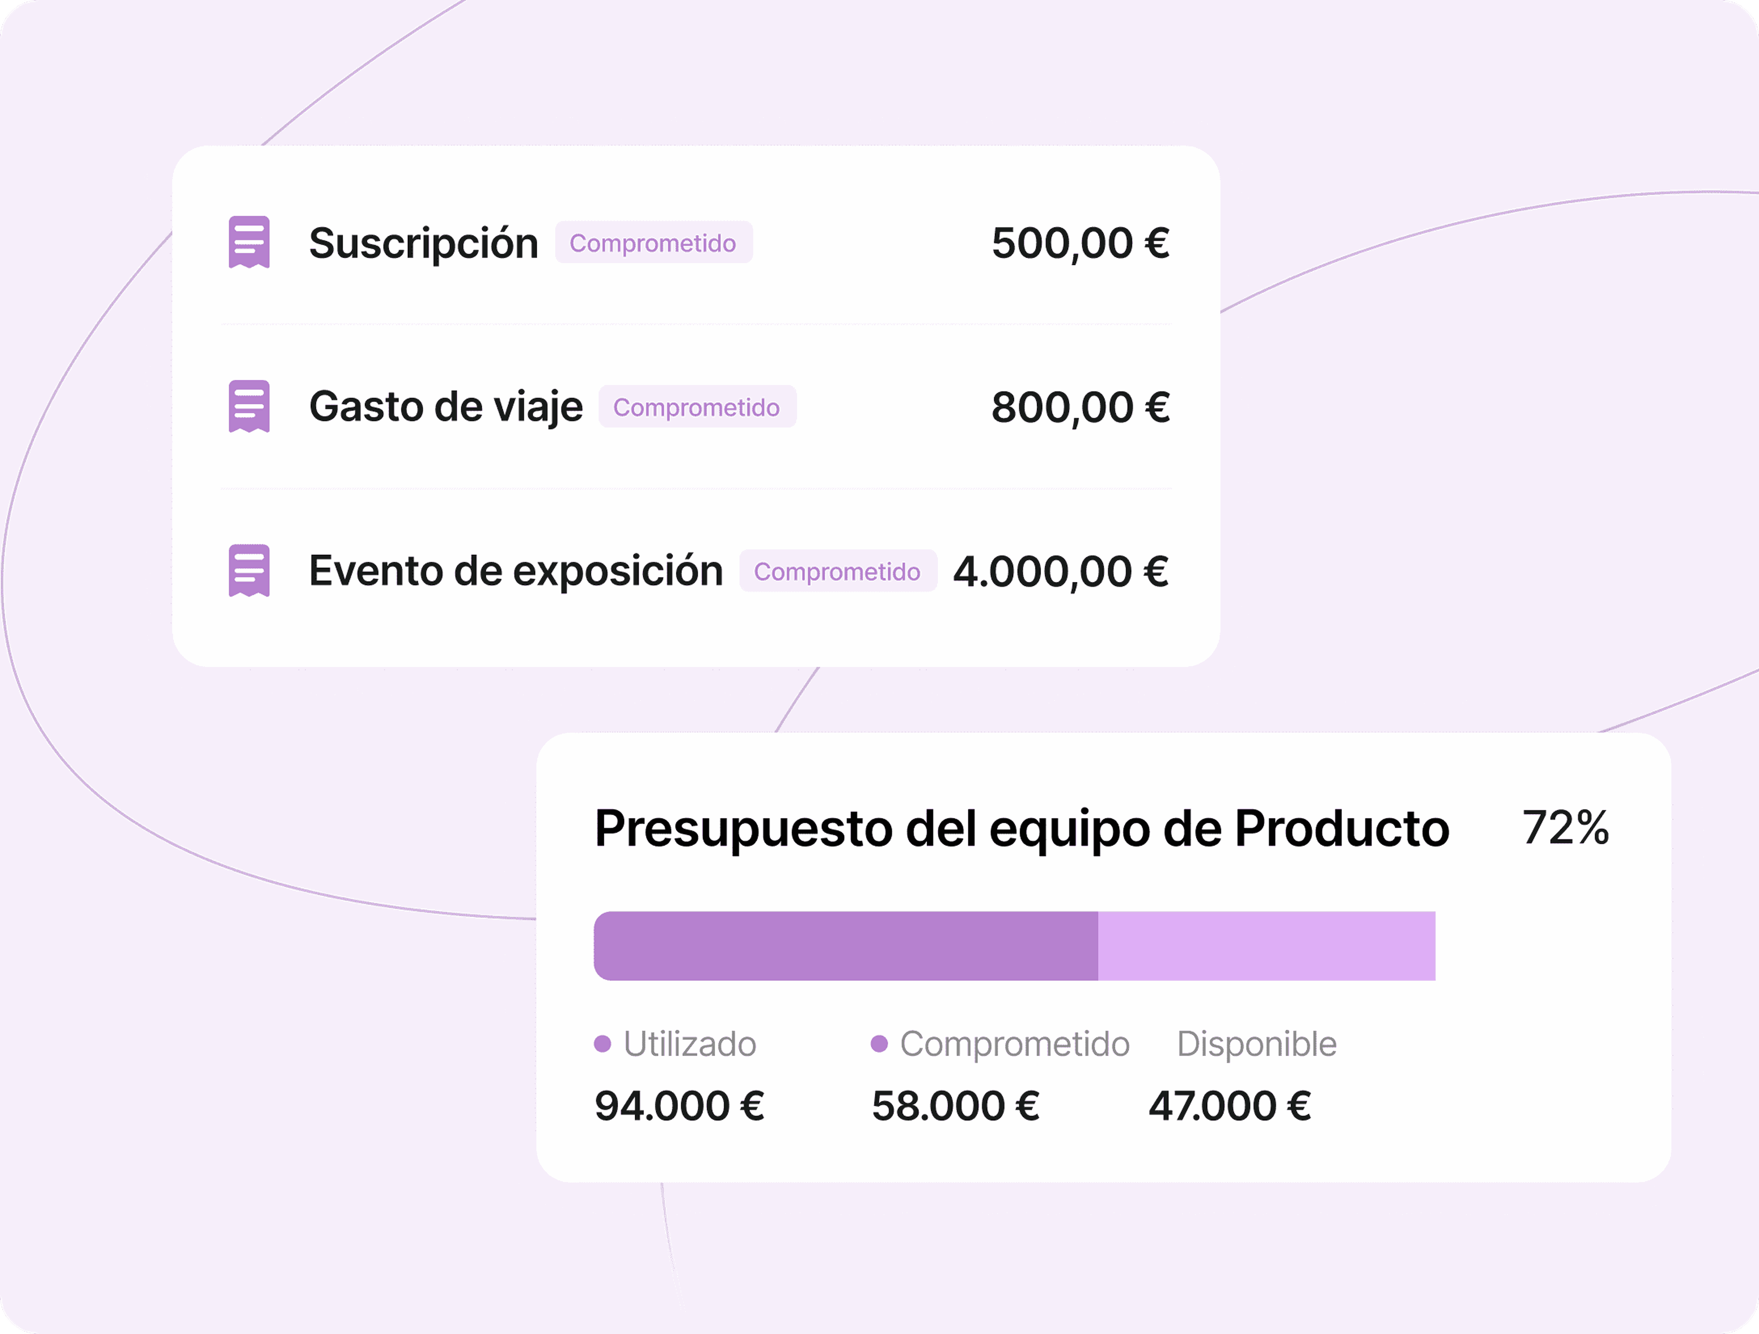Click the light purple committed segment of budget bar
The width and height of the screenshot is (1759, 1334).
(1268, 946)
